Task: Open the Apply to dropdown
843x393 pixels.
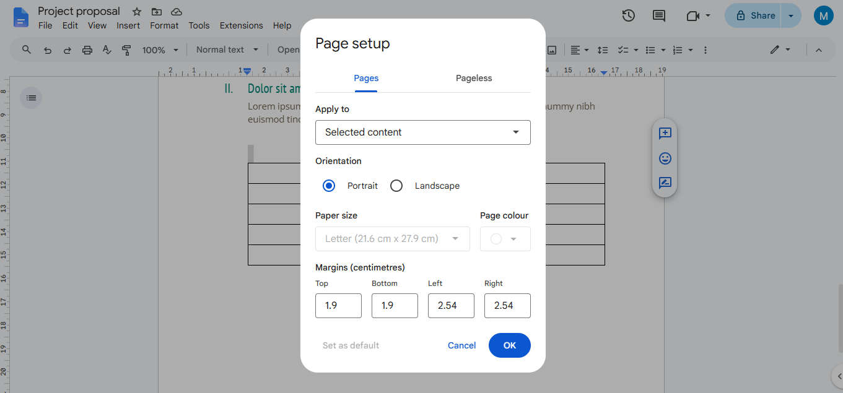Action: point(423,132)
